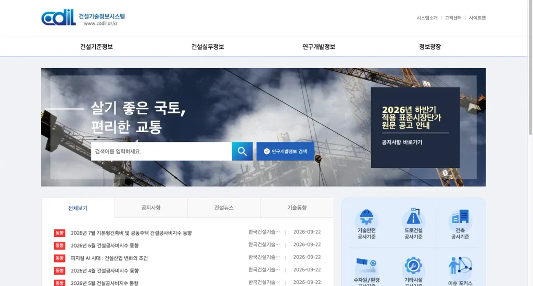Viewport: 533px width, 286px height.
Task: Click 동향 badge on 2026년 7월 기본형건축비 row
Action: [x=59, y=233]
